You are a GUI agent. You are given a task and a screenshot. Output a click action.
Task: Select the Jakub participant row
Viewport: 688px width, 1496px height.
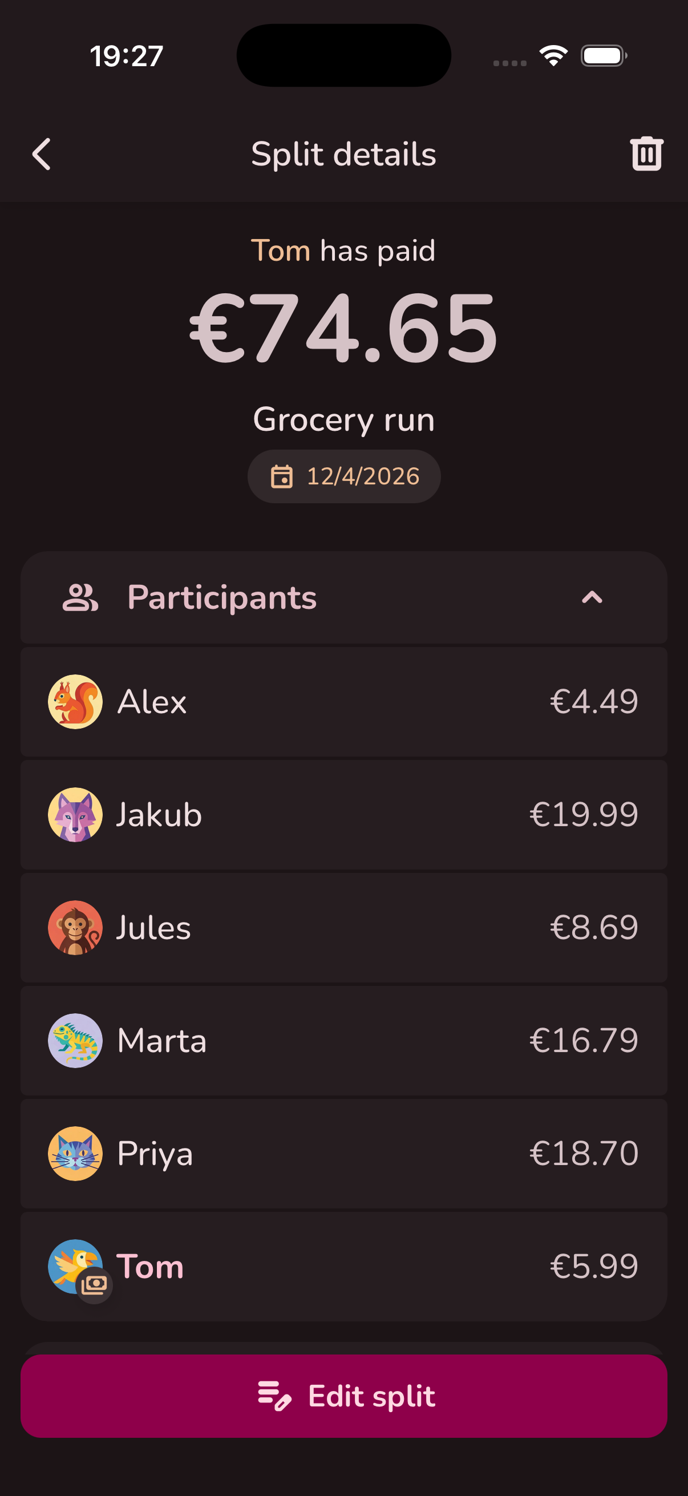pos(343,814)
